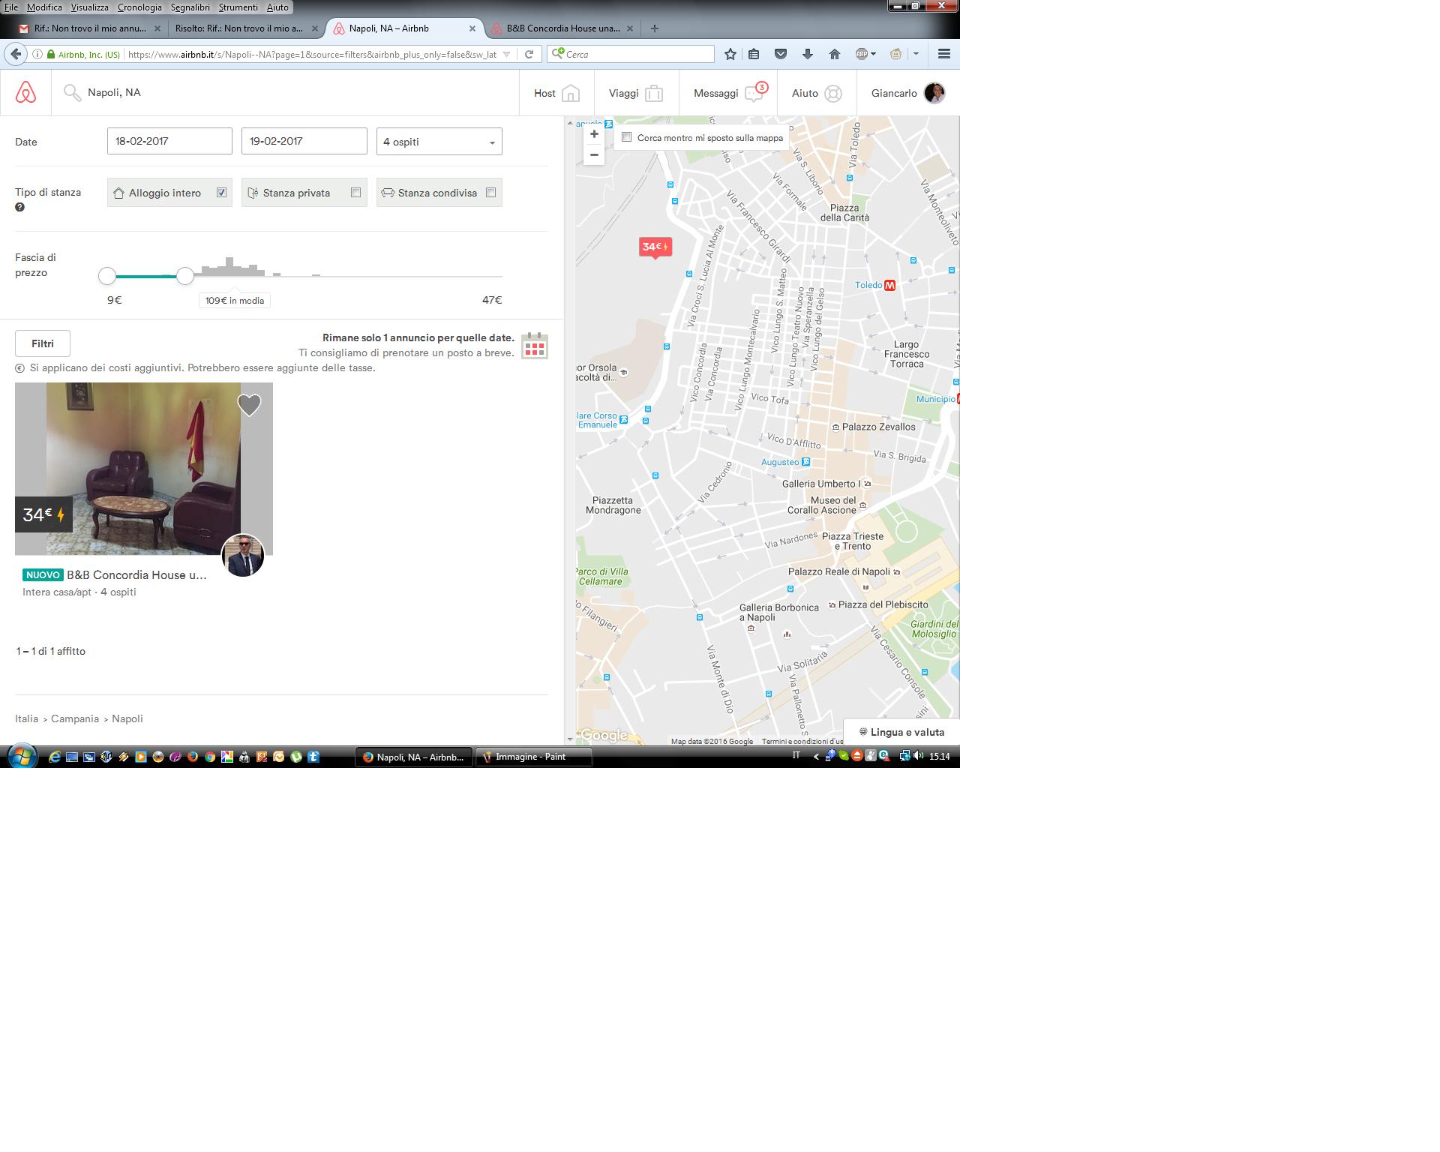Check Stanza privata checkbox
This screenshot has height=1152, width=1440.
356,193
